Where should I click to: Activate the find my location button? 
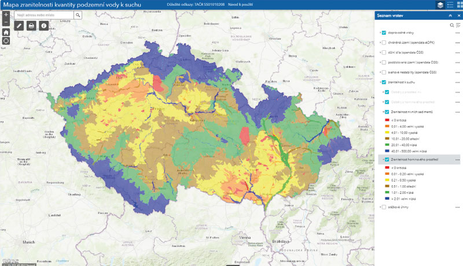coord(6,41)
